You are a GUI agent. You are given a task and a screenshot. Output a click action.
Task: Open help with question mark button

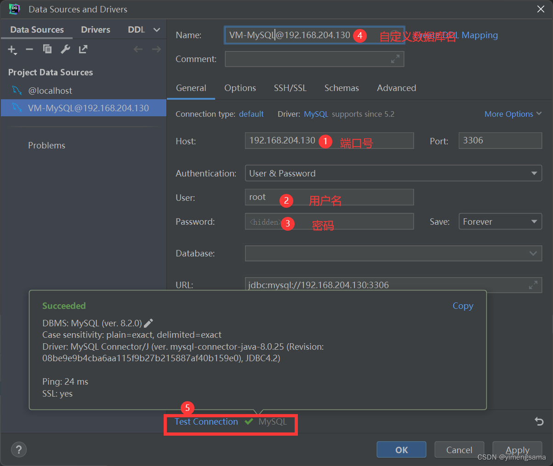tap(19, 449)
